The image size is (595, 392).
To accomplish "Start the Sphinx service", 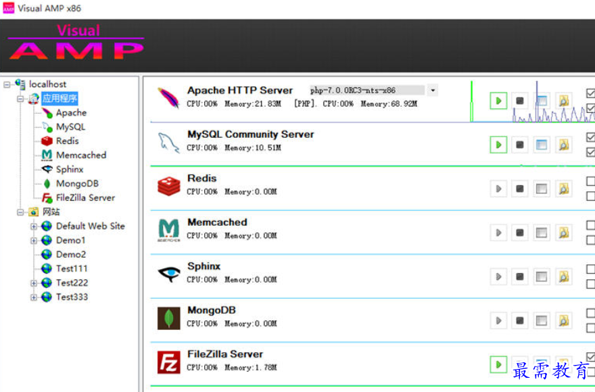I will (x=498, y=276).
